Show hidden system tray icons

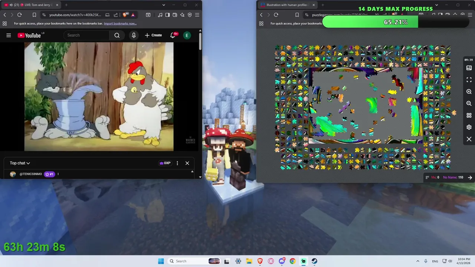418,261
